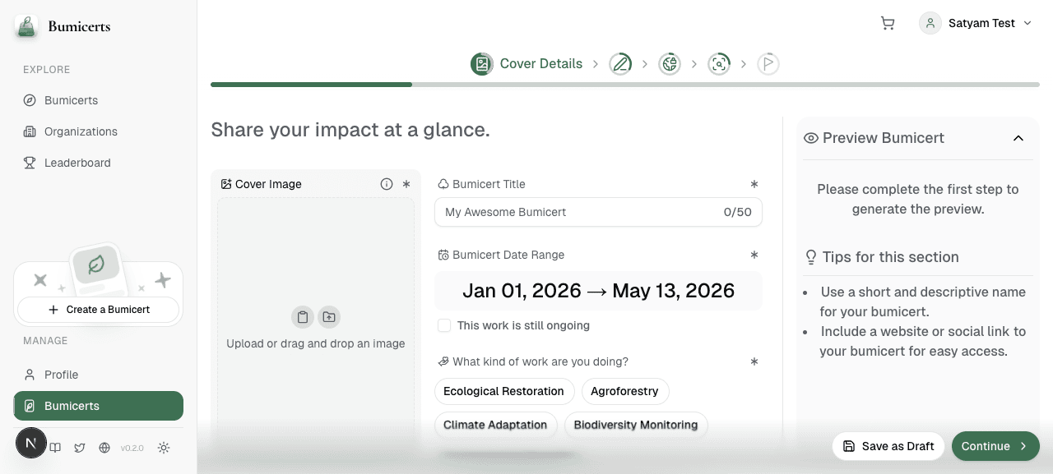
Task: Toggle the sun theme icon
Action: tap(164, 448)
